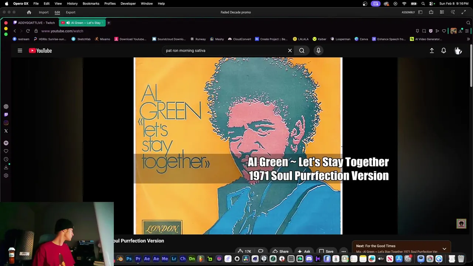
Task: Switch to the Edit workspace
Action: (x=57, y=12)
